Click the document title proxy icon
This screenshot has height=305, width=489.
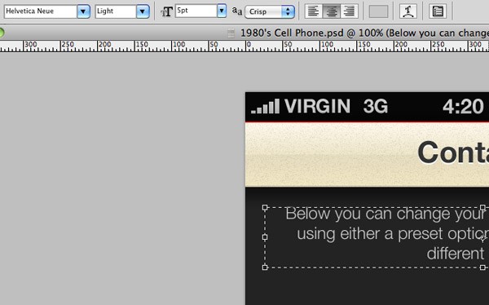(x=231, y=33)
